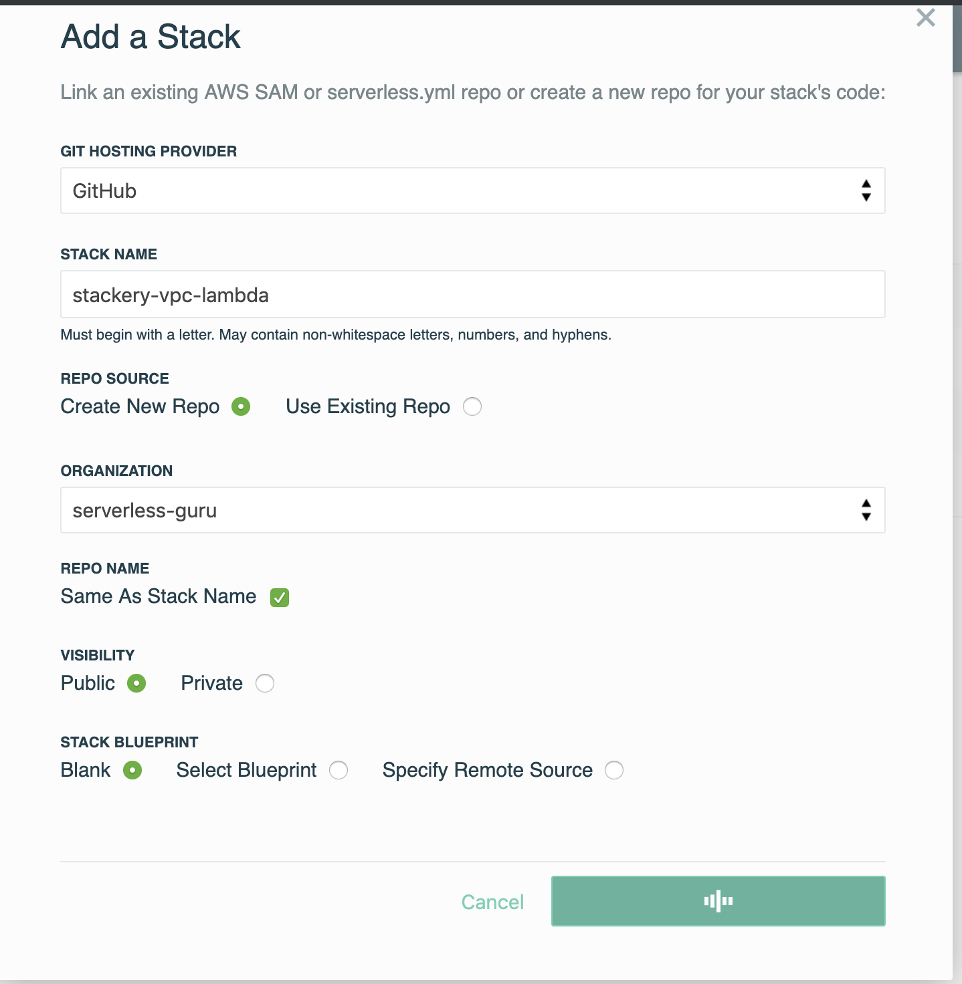Click the Same As Stack Name label
This screenshot has height=984, width=962.
tap(159, 596)
